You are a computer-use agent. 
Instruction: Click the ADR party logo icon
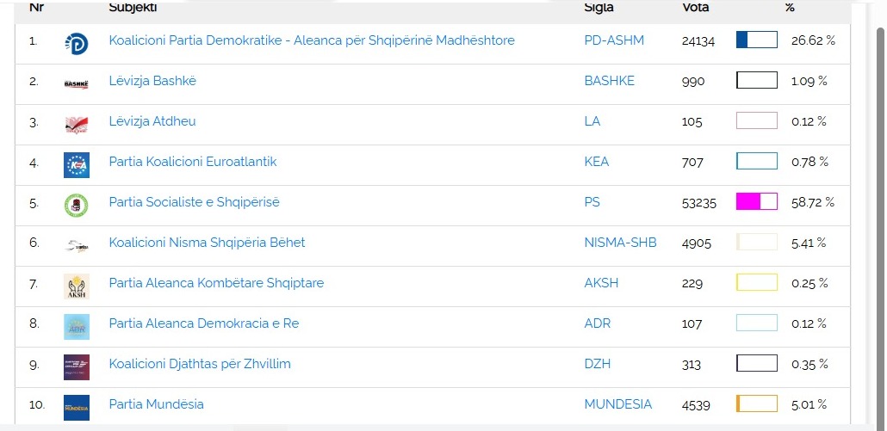(x=77, y=325)
